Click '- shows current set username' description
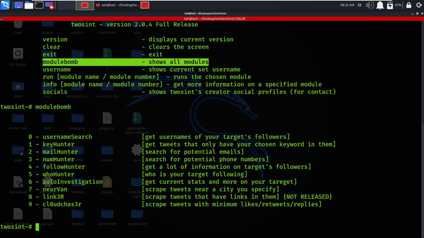Image resolution: width=424 pixels, height=238 pixels. click(191, 70)
